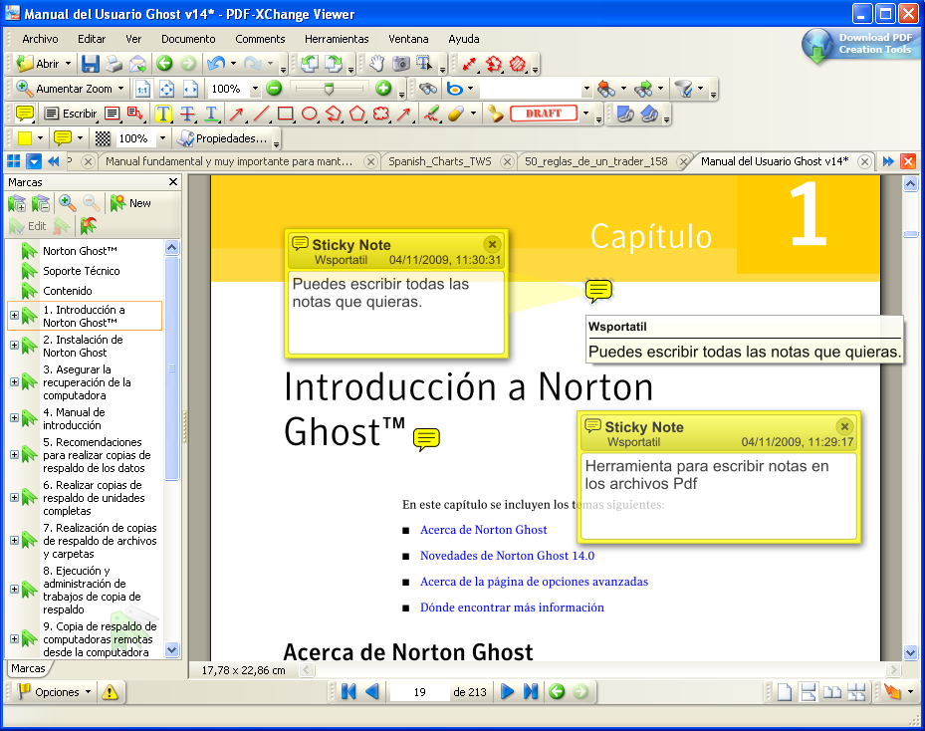Screen dimensions: 925x731
Task: Click Download PDF Creation Tools banner
Action: (x=862, y=46)
